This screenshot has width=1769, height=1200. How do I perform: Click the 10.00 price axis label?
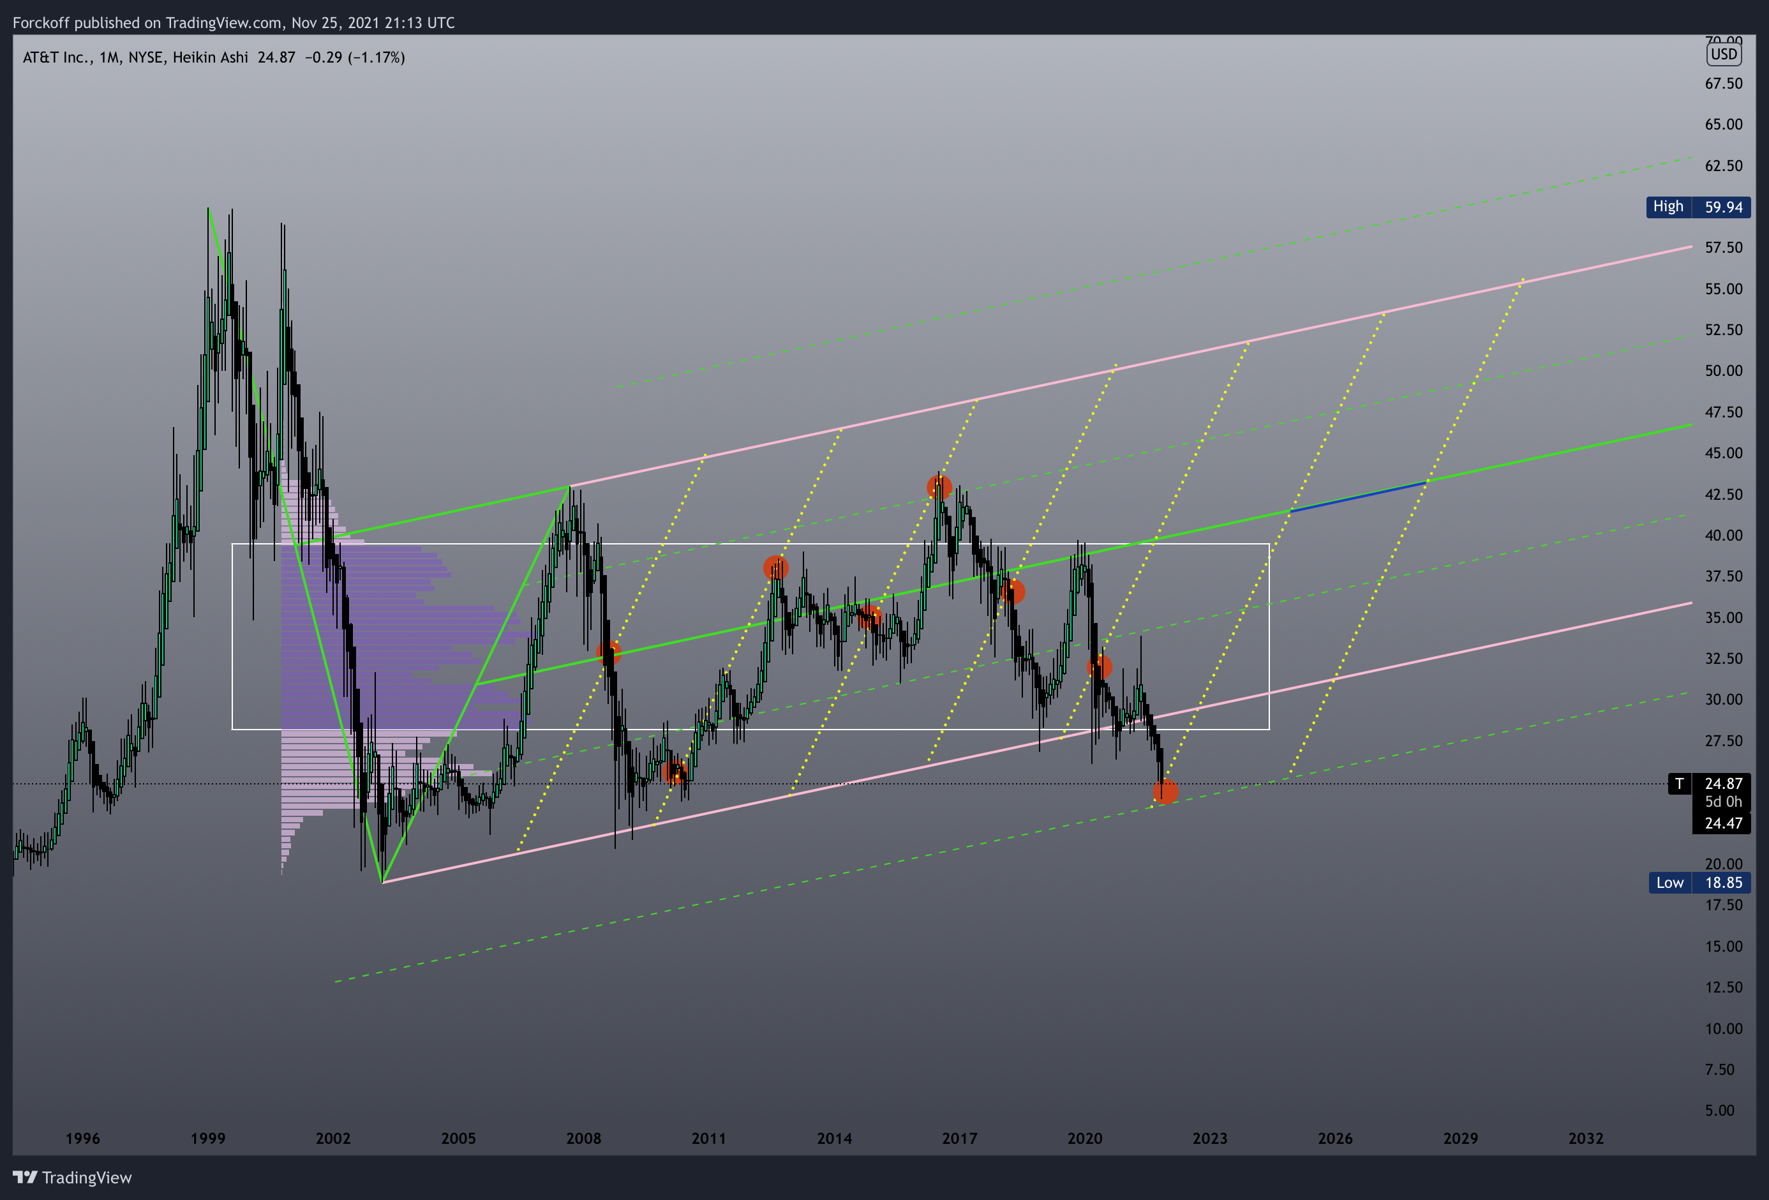click(1723, 1029)
